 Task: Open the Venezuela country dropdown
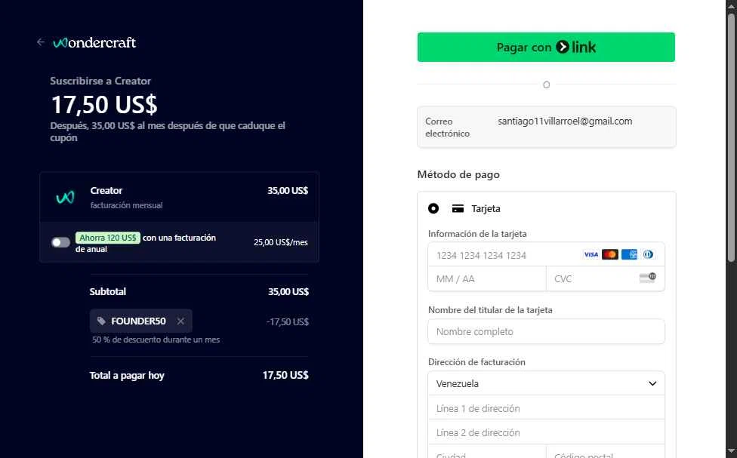(546, 384)
